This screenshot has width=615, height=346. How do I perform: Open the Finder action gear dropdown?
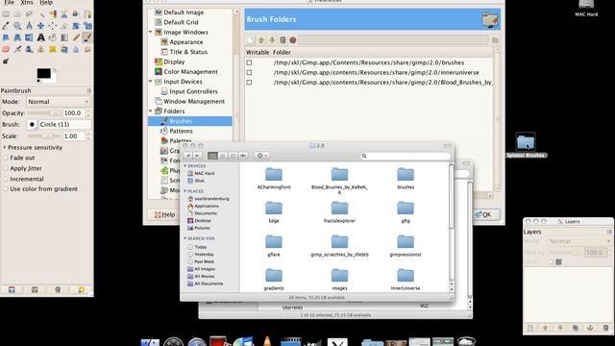pyautogui.click(x=261, y=156)
